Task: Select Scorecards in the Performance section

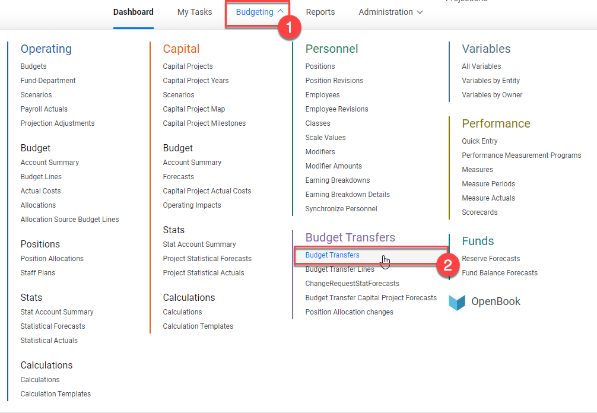Action: coord(479,212)
